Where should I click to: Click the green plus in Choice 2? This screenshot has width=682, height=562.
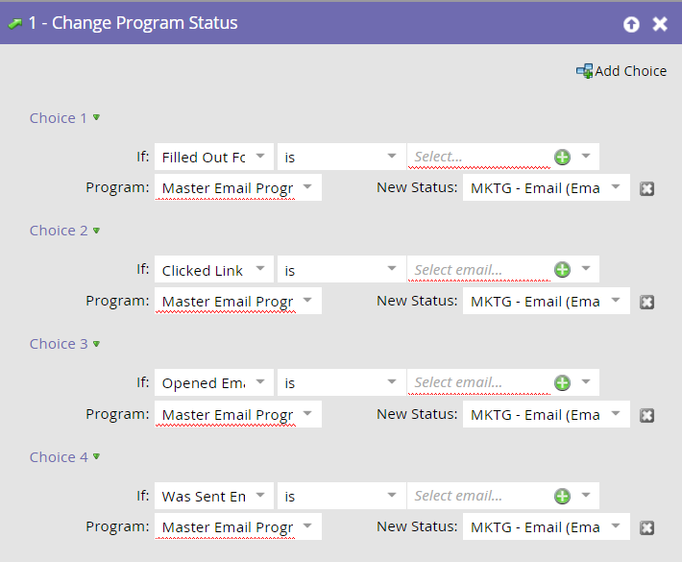point(562,270)
